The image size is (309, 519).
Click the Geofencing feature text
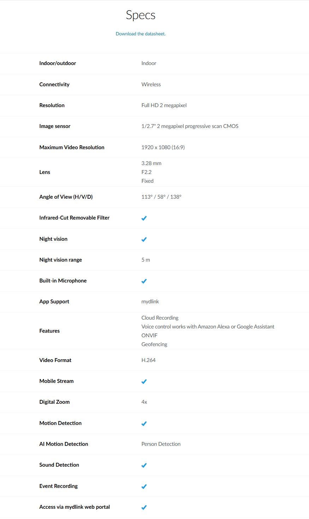(x=154, y=344)
